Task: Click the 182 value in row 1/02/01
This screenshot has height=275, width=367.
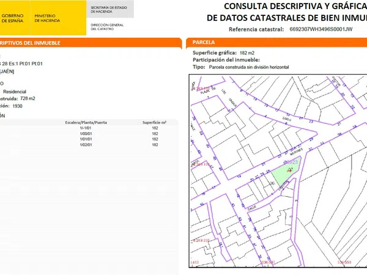Action: 155,145
